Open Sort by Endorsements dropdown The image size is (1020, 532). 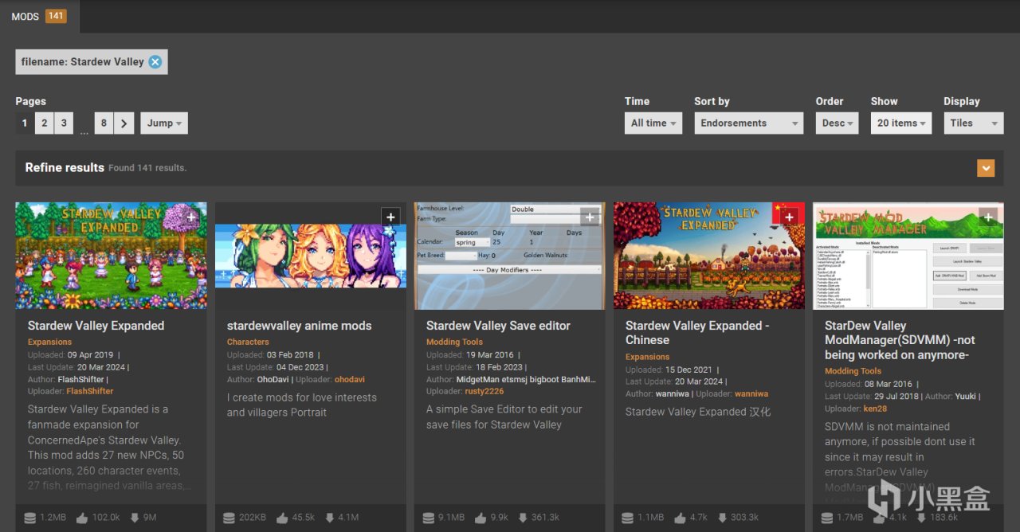coord(748,123)
